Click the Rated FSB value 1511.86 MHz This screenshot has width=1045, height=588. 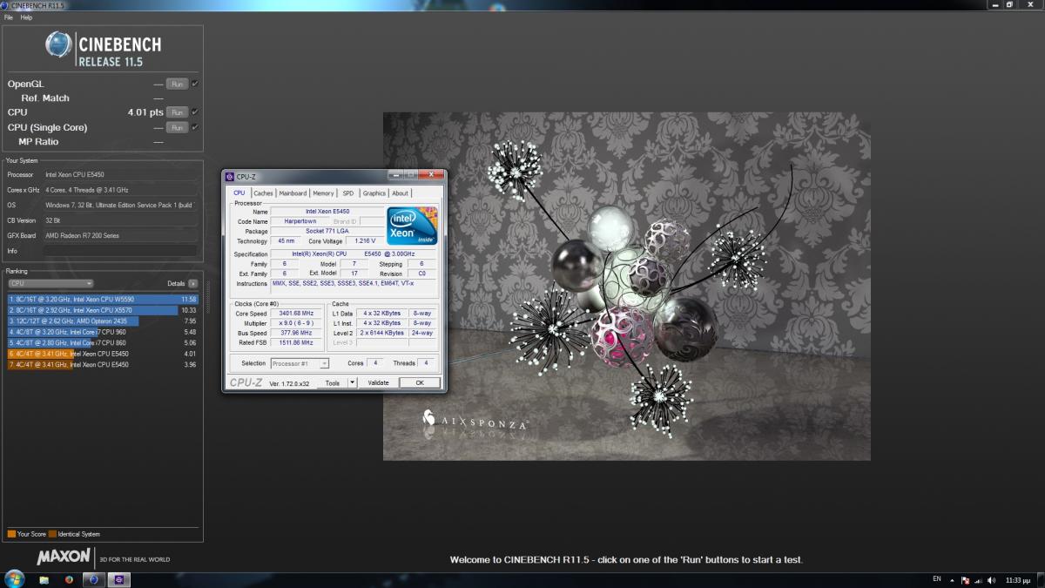coord(297,342)
